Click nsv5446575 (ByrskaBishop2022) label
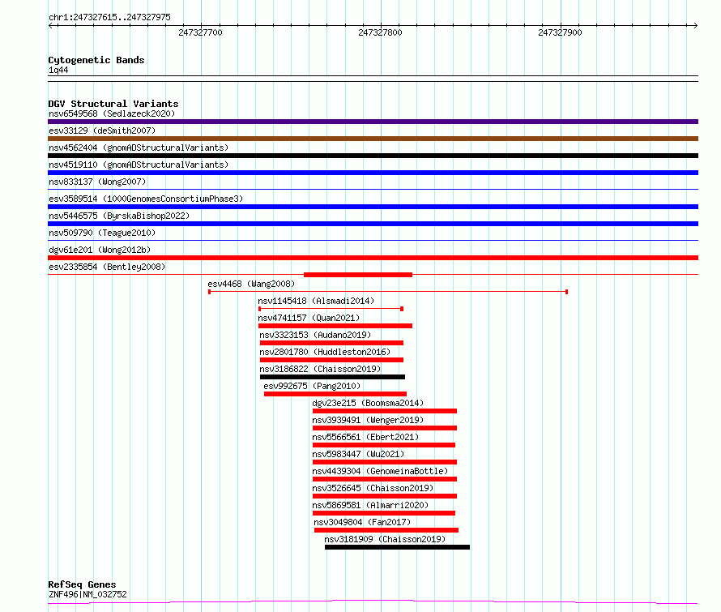The width and height of the screenshot is (721, 612). pyautogui.click(x=119, y=216)
